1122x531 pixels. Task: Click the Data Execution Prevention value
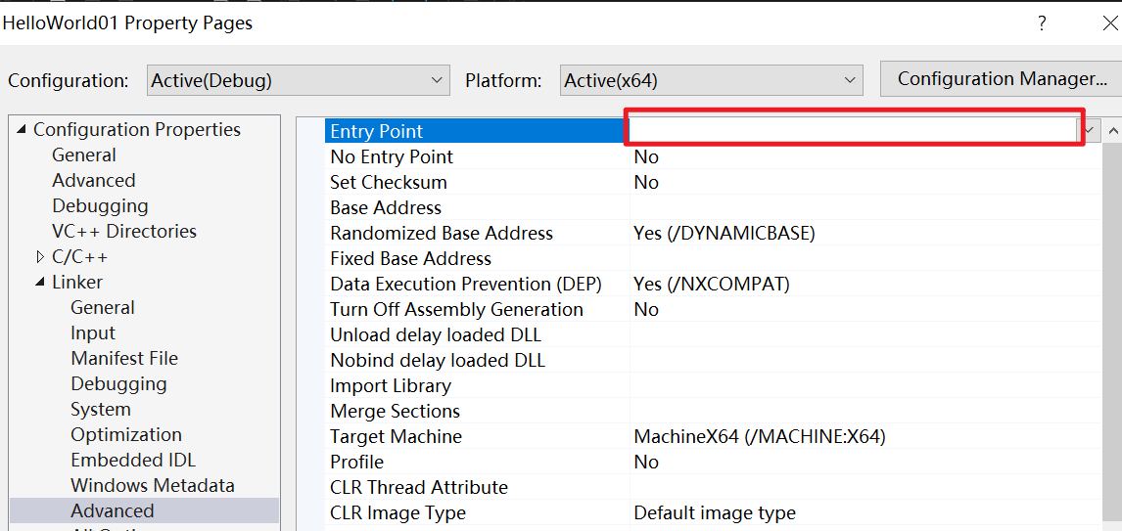[712, 285]
